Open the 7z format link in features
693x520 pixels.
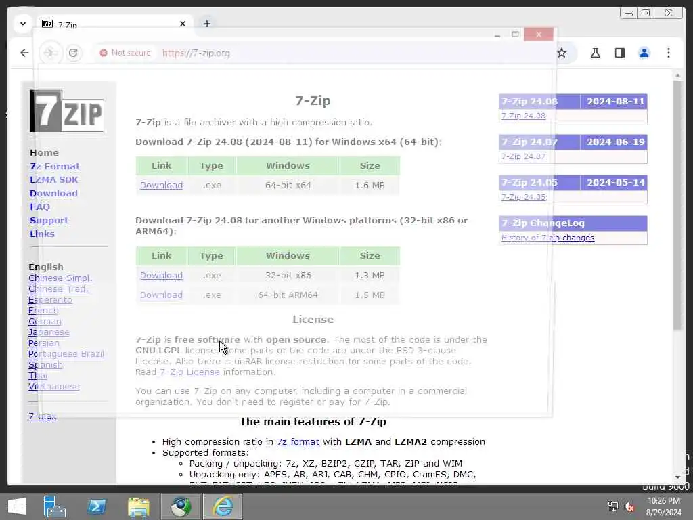click(298, 441)
